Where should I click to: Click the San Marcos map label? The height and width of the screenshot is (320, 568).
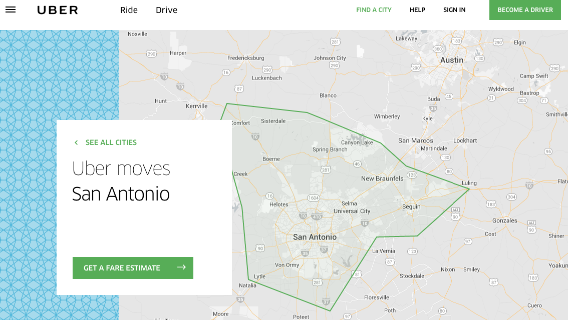click(416, 140)
